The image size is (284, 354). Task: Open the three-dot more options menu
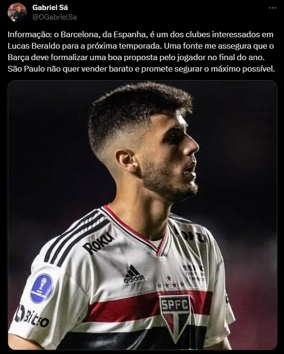tap(273, 8)
